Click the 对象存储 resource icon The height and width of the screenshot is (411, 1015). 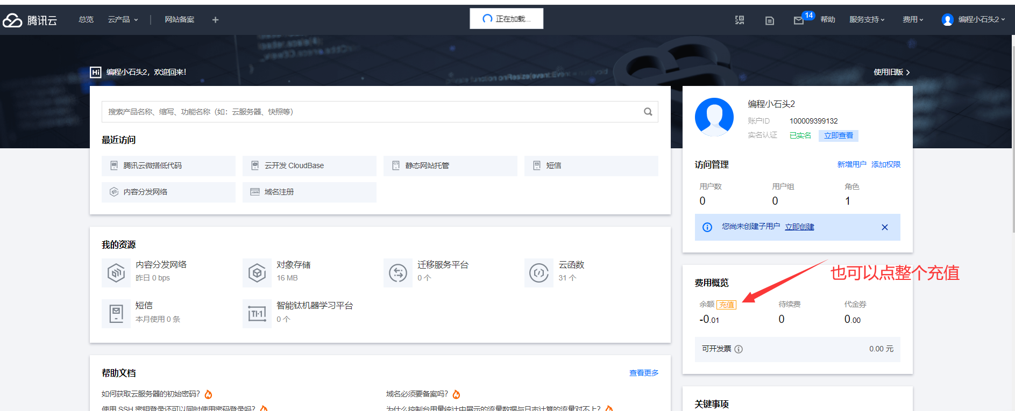click(x=257, y=273)
